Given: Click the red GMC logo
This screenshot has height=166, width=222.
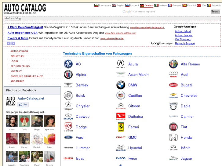Looking at the screenshot, I should [x=121, y=137].
